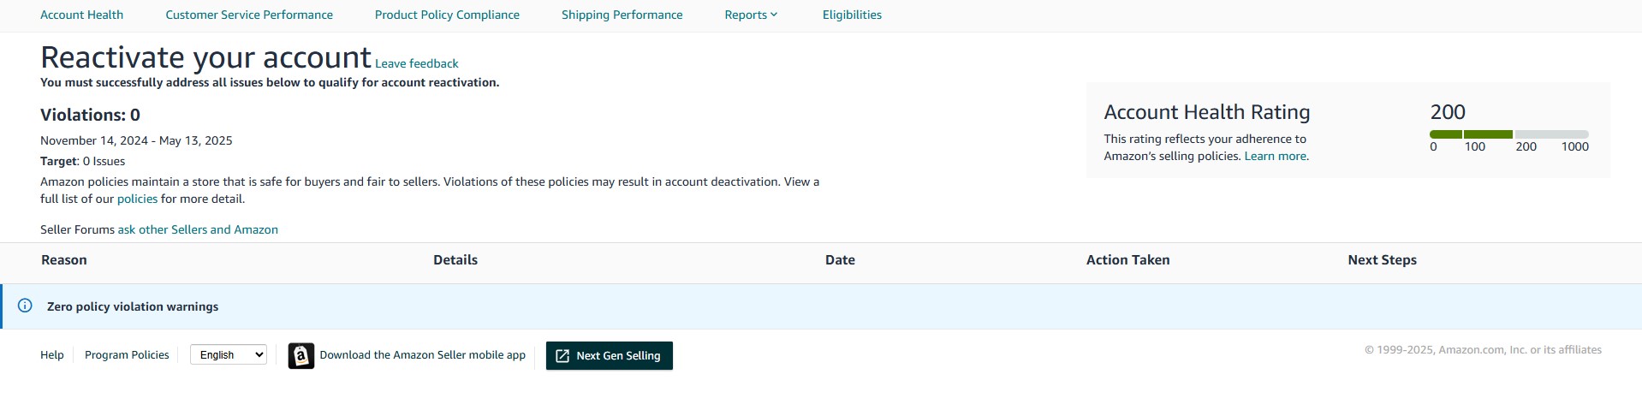
Task: Click the Violations: 0 heading
Action: [90, 115]
